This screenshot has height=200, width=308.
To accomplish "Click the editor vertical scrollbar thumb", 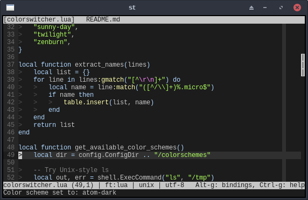I will 303,65.
